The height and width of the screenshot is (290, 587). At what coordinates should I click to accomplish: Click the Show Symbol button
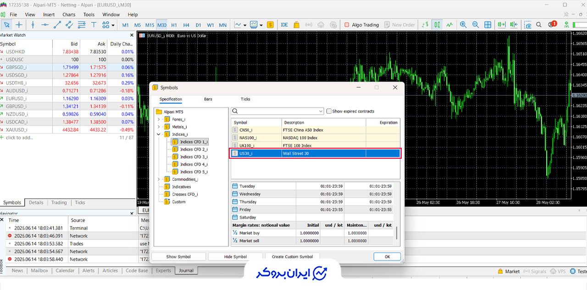(178, 257)
